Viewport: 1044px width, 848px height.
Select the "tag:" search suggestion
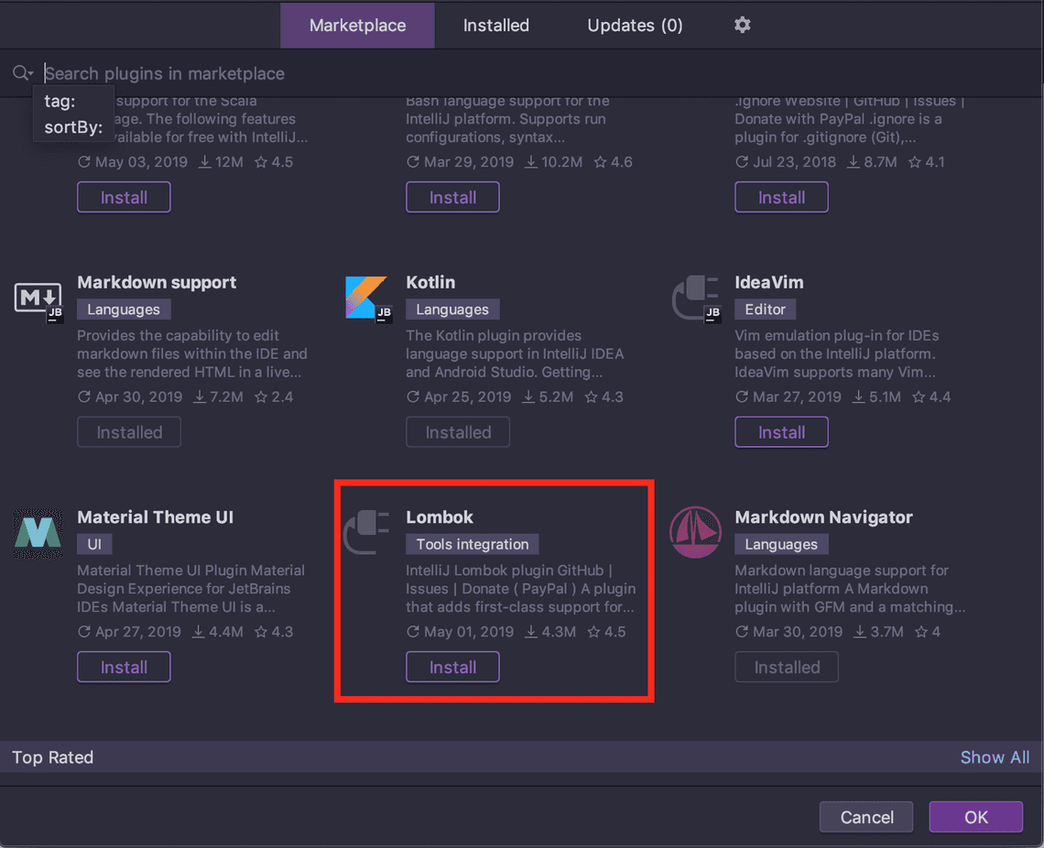pos(59,101)
